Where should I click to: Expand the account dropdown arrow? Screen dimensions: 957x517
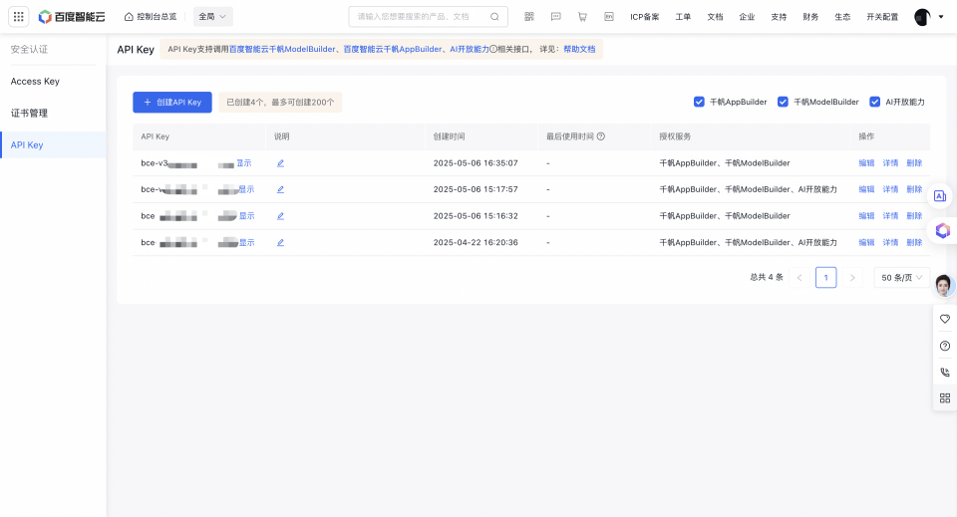(x=940, y=17)
